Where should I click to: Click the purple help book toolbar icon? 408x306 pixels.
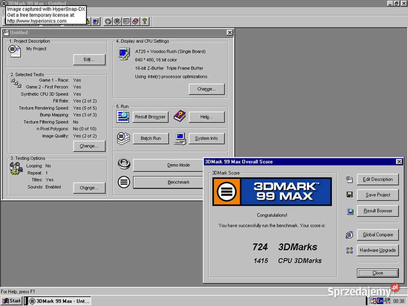[135, 21]
